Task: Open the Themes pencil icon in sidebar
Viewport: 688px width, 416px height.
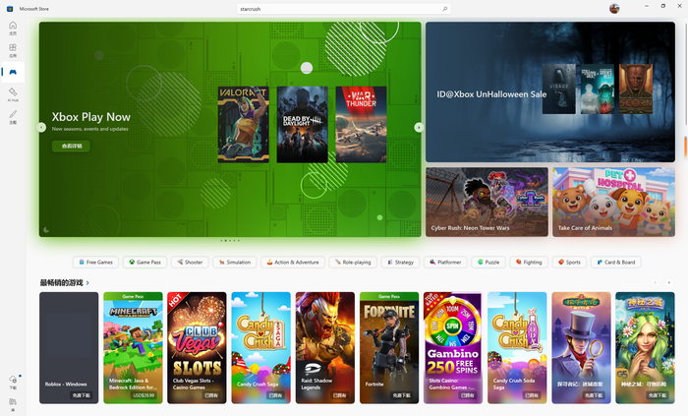Action: pyautogui.click(x=13, y=117)
